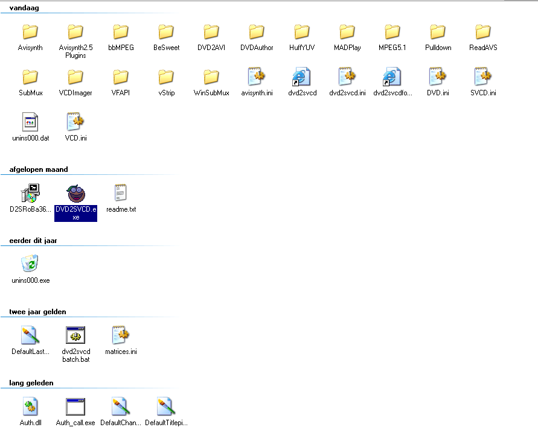Click the 'afgelopen maand' group header

(x=39, y=169)
